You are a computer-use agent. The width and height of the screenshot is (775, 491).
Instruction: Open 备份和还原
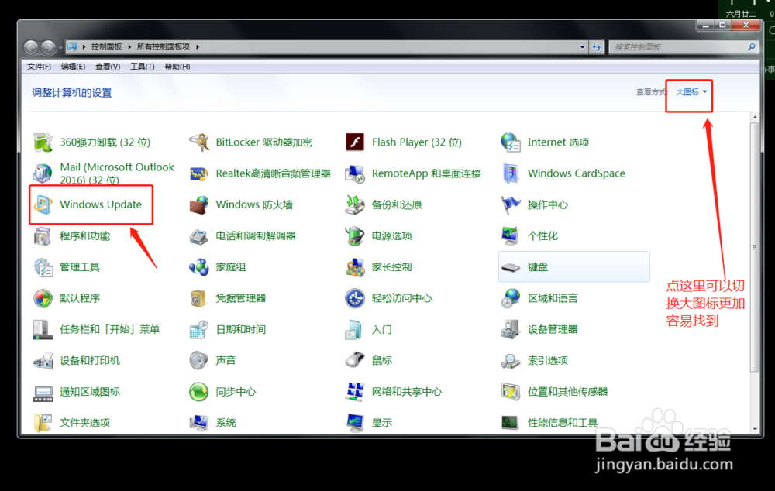click(398, 204)
